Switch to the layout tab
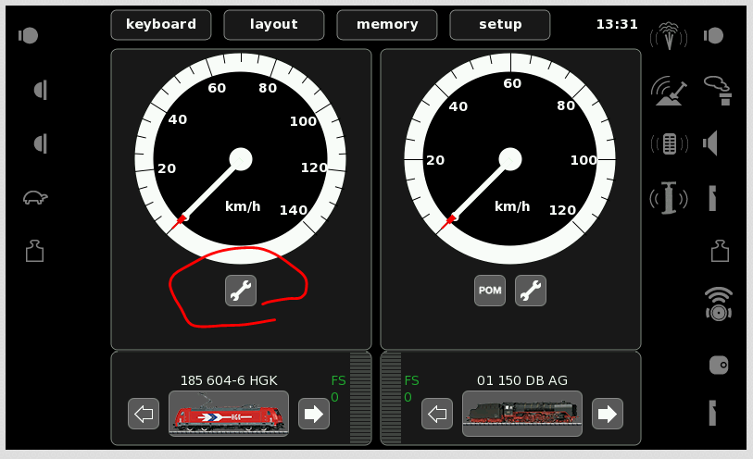The image size is (753, 459). coord(274,25)
